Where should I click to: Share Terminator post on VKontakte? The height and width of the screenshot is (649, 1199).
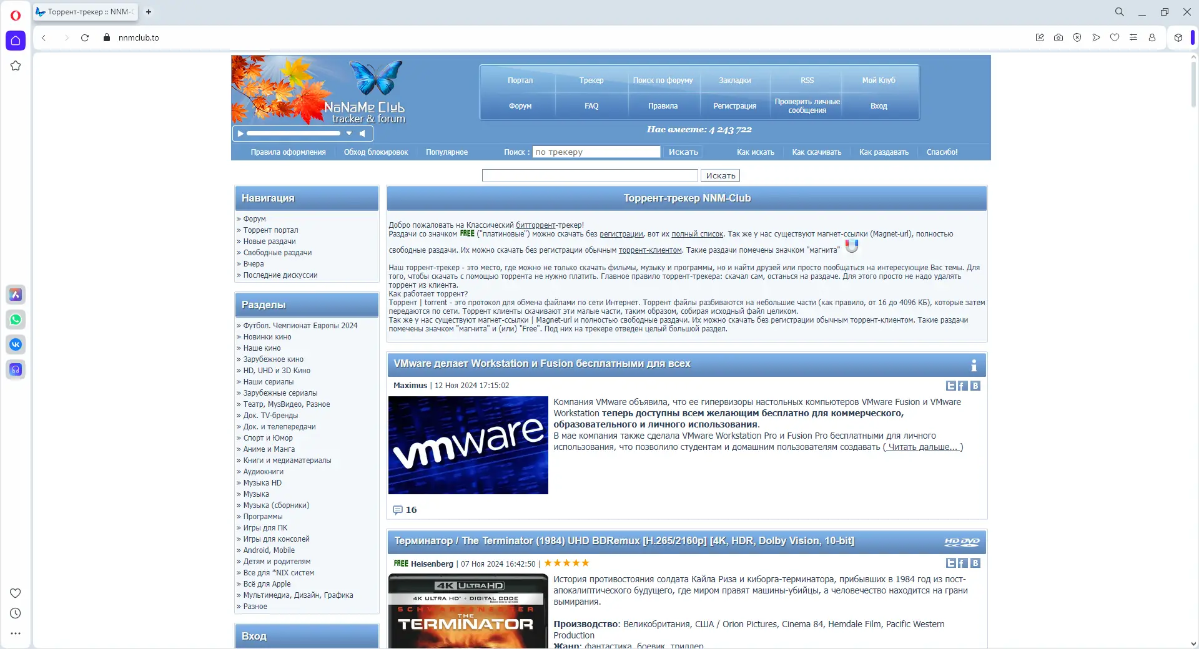(975, 563)
